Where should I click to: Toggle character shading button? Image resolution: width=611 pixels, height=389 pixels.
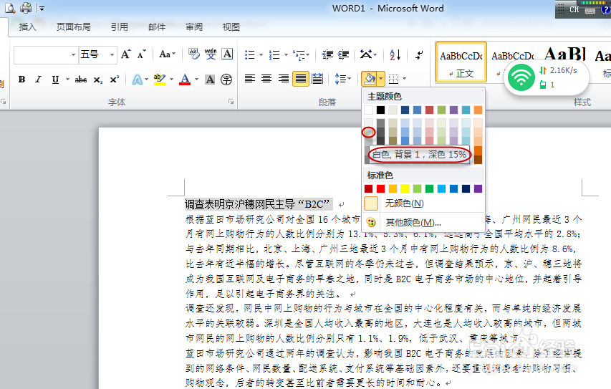click(210, 80)
